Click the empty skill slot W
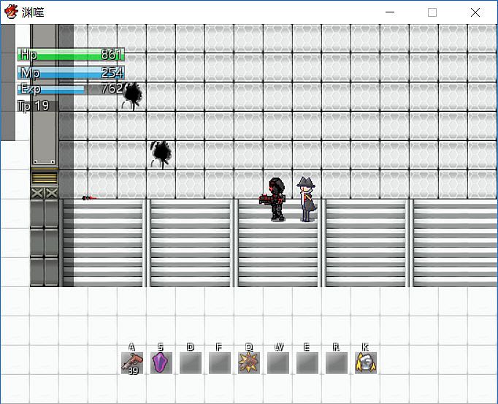This screenshot has width=498, height=404. [278, 362]
